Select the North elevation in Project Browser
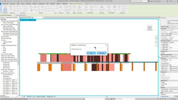The height and width of the screenshot is (100, 178). point(4,49)
